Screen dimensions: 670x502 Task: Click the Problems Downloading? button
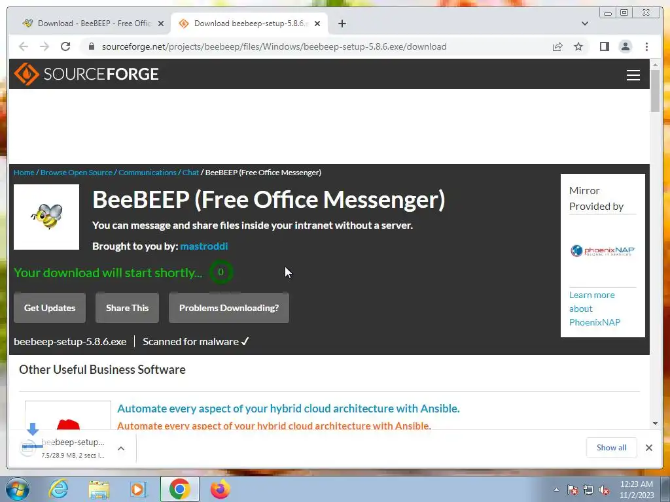coord(228,308)
